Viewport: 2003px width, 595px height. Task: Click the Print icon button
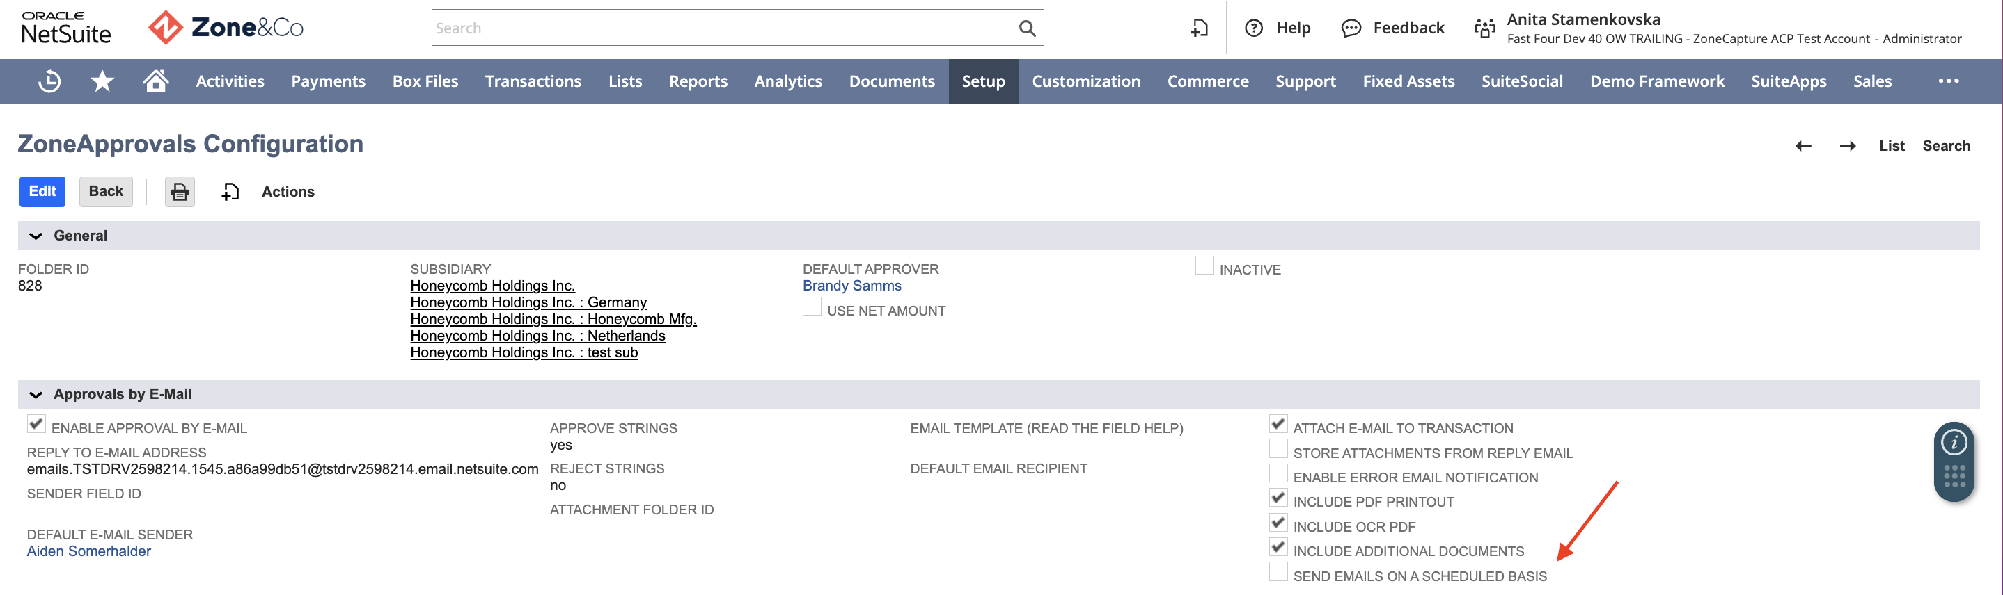point(180,191)
